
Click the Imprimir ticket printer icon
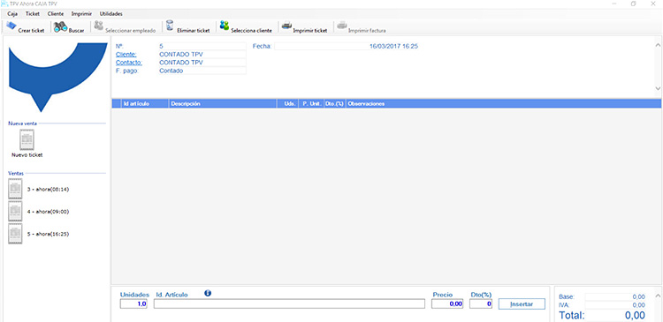[x=286, y=26]
